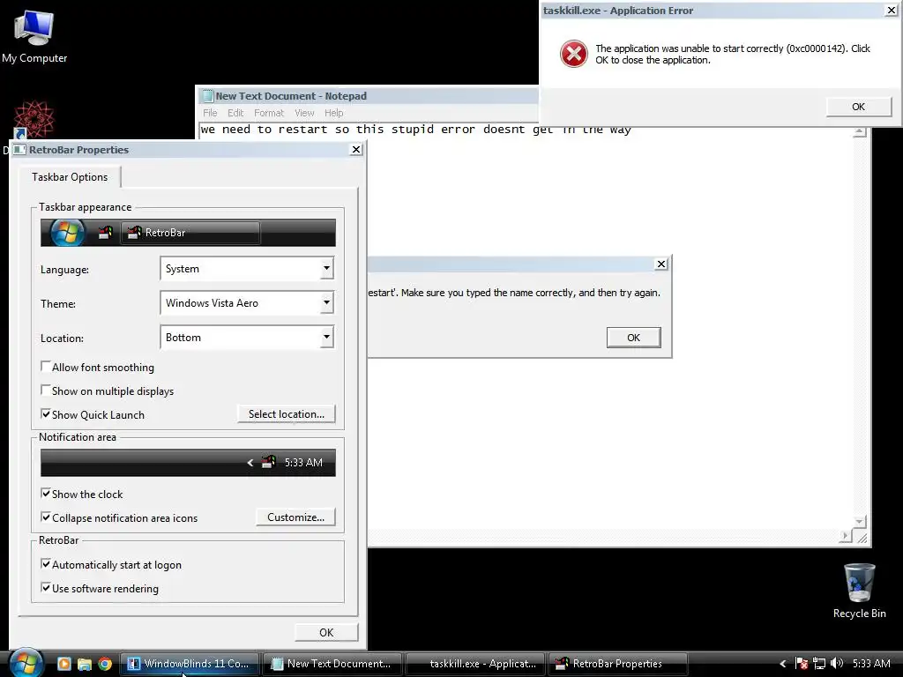
Task: Open Notepad Format menu
Action: tap(269, 113)
